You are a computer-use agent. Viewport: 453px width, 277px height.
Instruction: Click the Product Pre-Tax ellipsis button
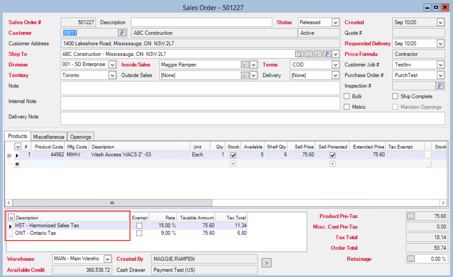pyautogui.click(x=411, y=216)
